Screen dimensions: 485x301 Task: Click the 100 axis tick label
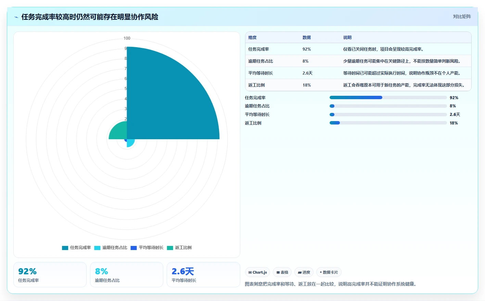(x=127, y=38)
